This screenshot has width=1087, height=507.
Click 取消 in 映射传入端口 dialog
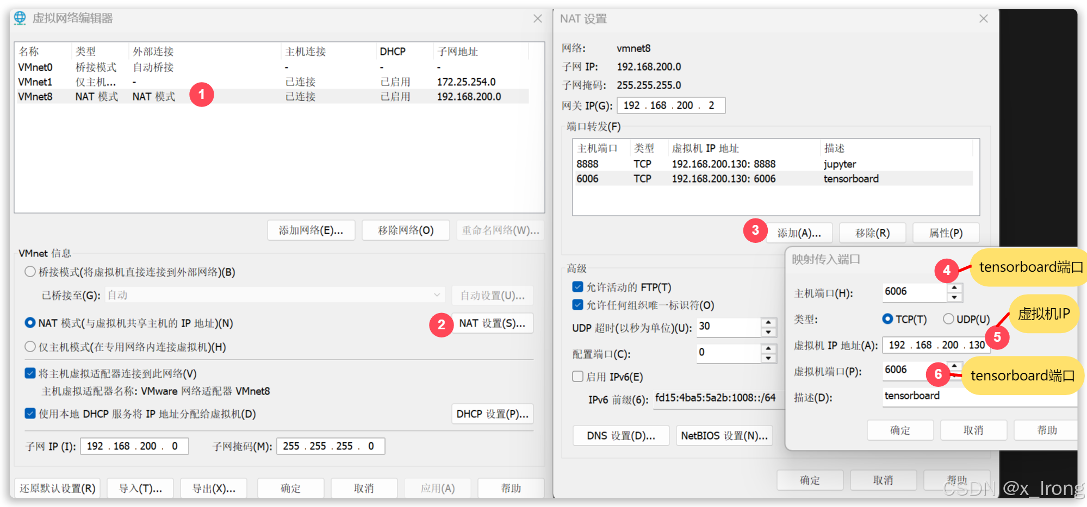tap(973, 430)
